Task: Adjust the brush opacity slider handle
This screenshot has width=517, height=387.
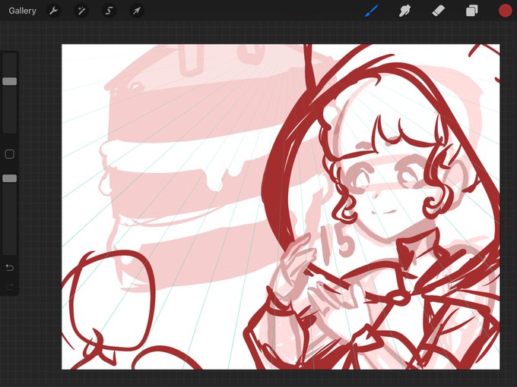Action: click(10, 178)
